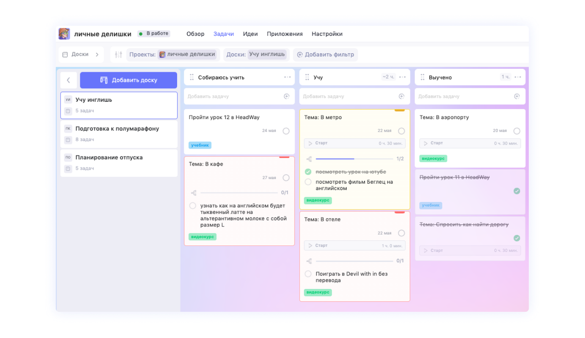The width and height of the screenshot is (585, 338).
Task: Grab drag handle of Собираюсь учить column
Action: (191, 77)
